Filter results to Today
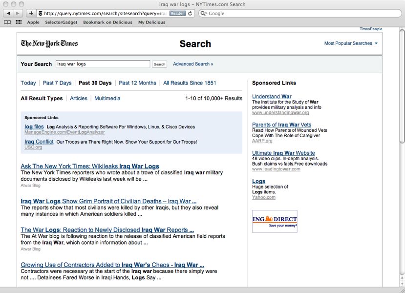The width and height of the screenshot is (405, 293). pyautogui.click(x=28, y=83)
